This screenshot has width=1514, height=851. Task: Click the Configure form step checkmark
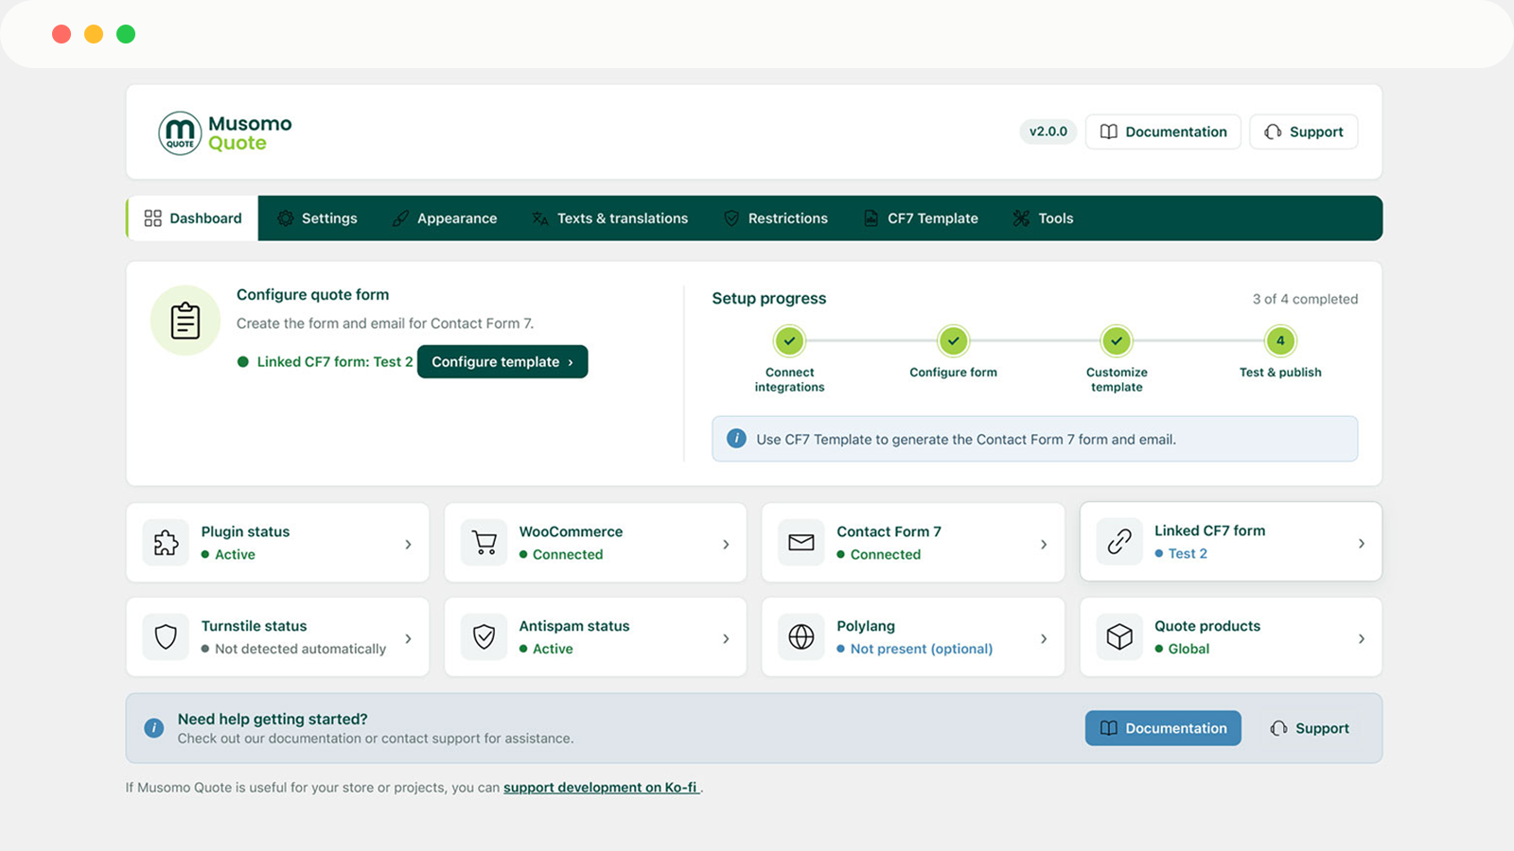click(953, 341)
